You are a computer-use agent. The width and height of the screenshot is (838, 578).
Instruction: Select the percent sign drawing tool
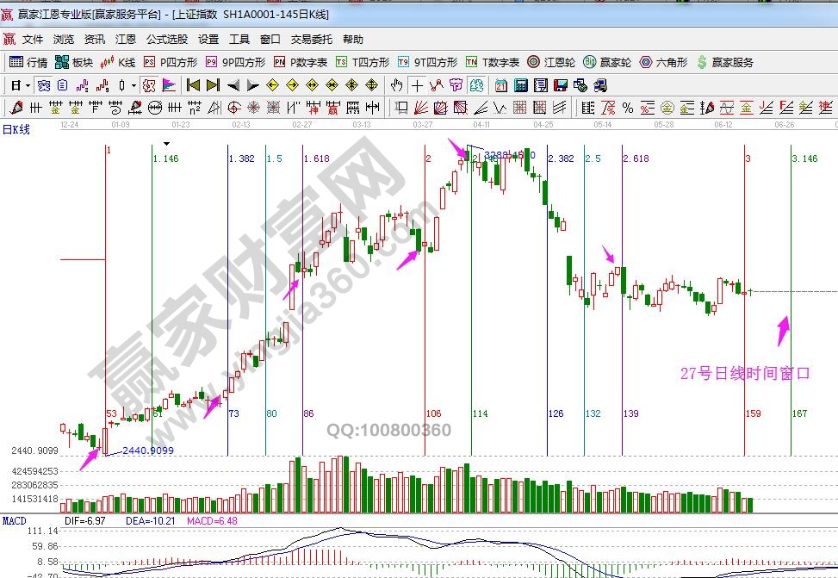(x=627, y=108)
